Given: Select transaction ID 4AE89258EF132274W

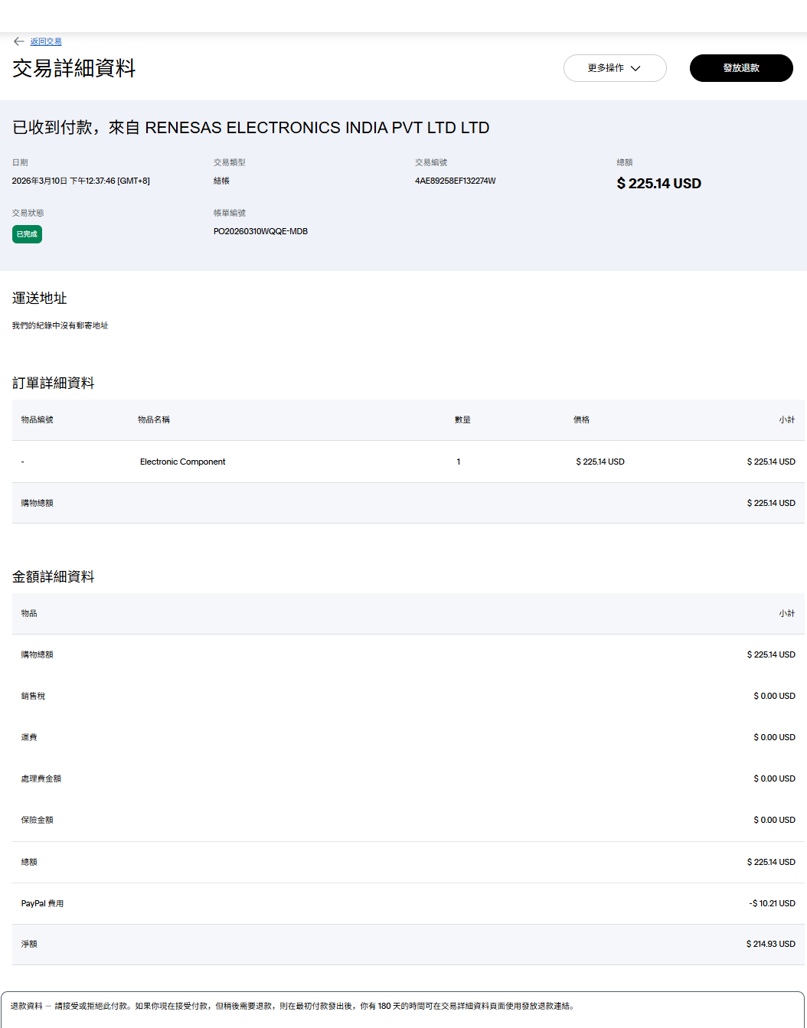Looking at the screenshot, I should (x=455, y=181).
